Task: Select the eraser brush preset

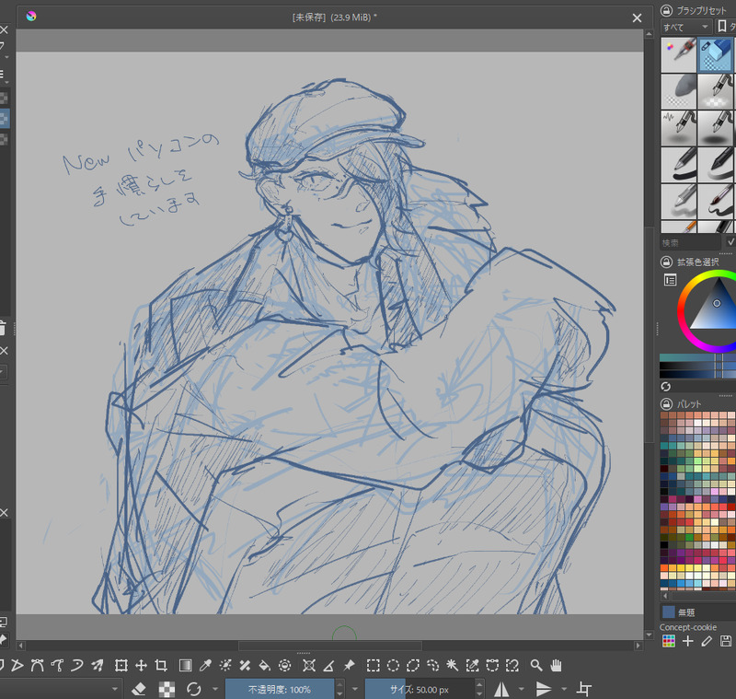Action: click(716, 55)
